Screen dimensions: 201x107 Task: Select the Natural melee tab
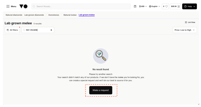click(x=70, y=15)
